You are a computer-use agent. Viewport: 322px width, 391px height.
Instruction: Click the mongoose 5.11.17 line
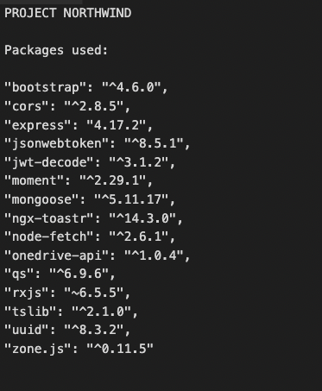click(x=90, y=199)
